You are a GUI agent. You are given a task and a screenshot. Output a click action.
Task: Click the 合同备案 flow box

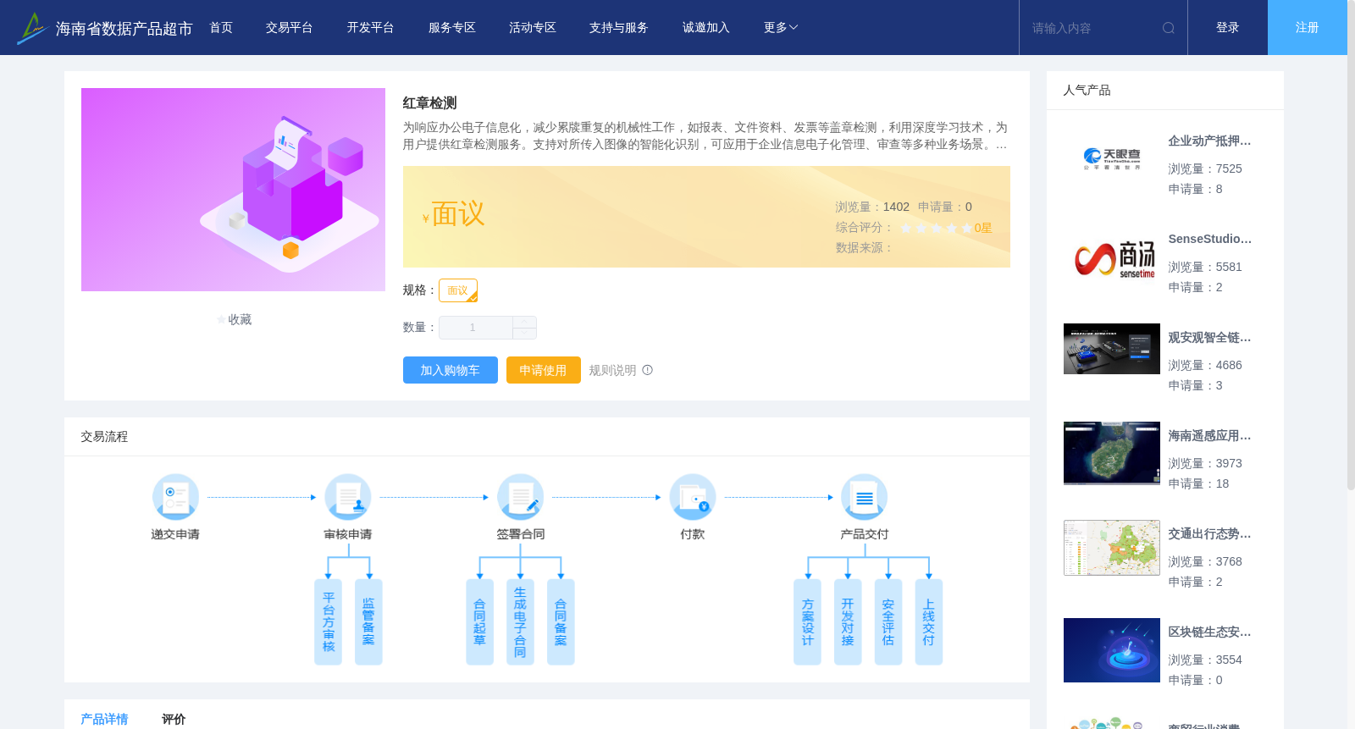click(x=561, y=622)
